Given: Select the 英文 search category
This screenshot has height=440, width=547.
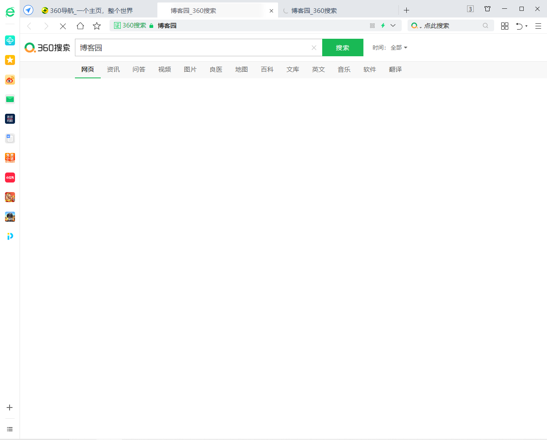Looking at the screenshot, I should (318, 70).
